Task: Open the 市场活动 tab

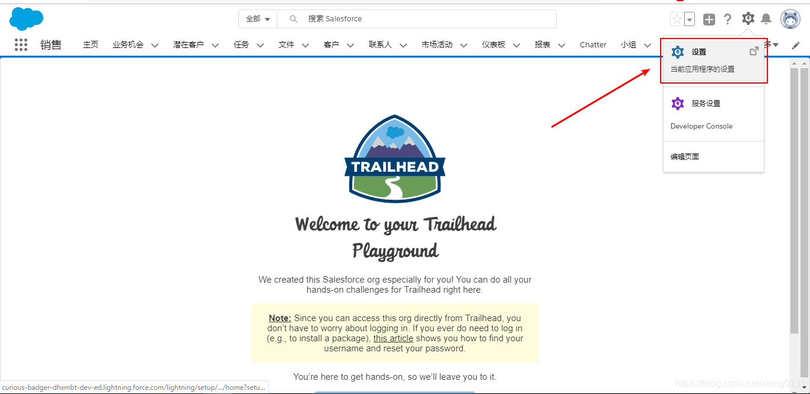Action: click(437, 45)
